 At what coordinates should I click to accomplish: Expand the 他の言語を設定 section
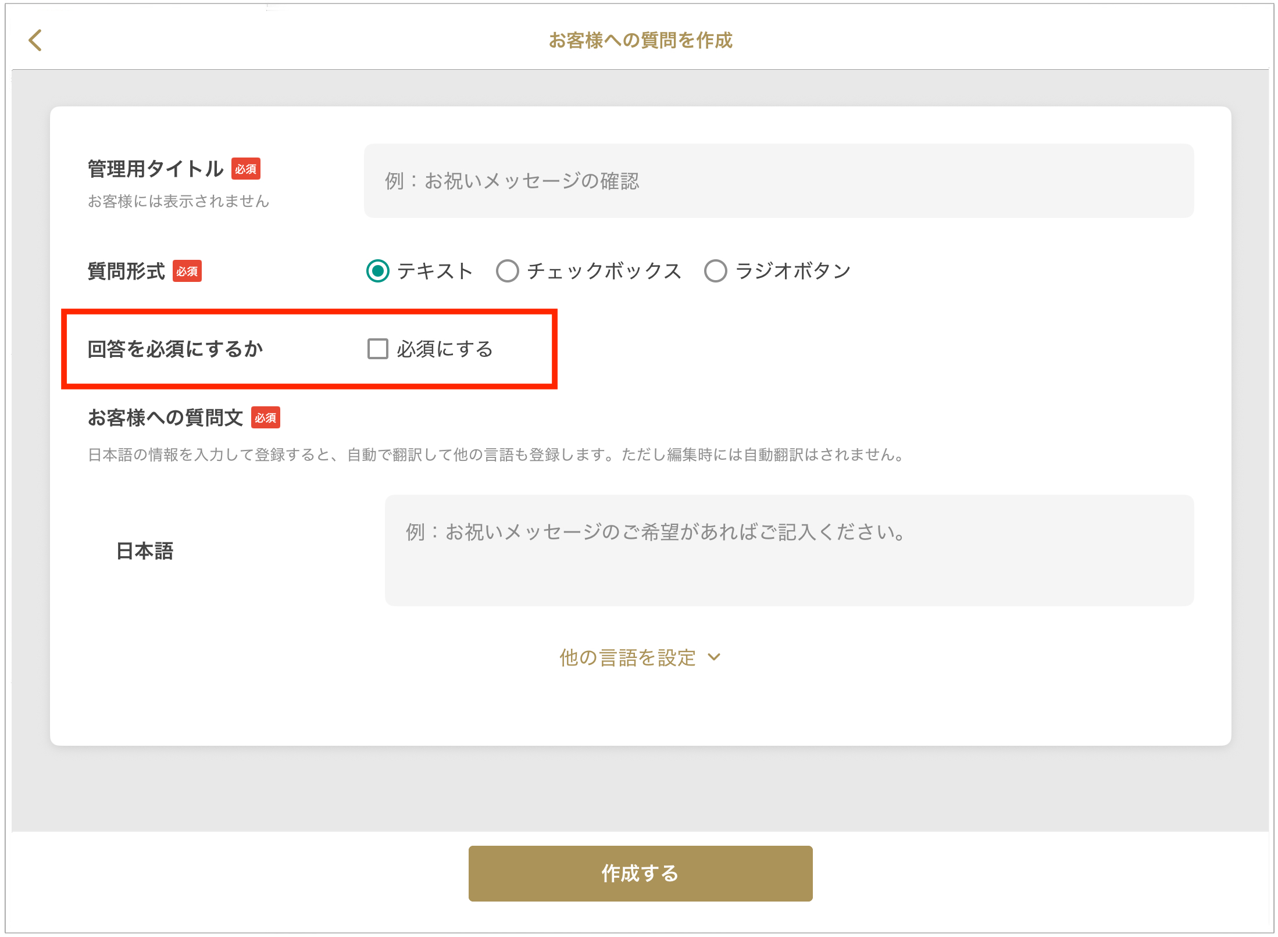[628, 657]
